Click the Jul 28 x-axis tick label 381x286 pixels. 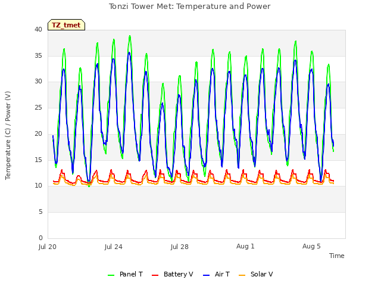(180, 247)
